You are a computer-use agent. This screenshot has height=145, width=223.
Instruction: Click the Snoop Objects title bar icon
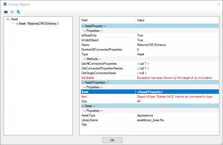pos(5,4)
